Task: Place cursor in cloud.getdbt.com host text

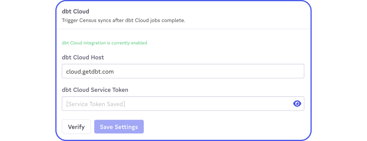Action: point(90,71)
